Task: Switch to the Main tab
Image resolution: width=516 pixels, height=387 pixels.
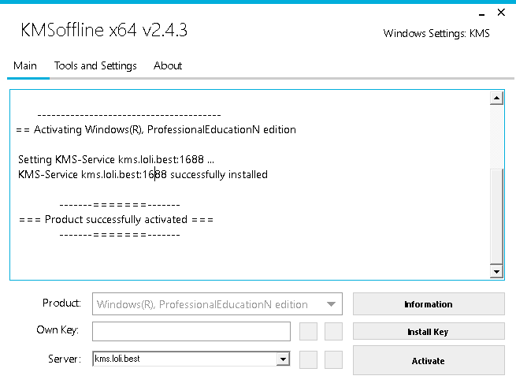Action: coord(24,66)
